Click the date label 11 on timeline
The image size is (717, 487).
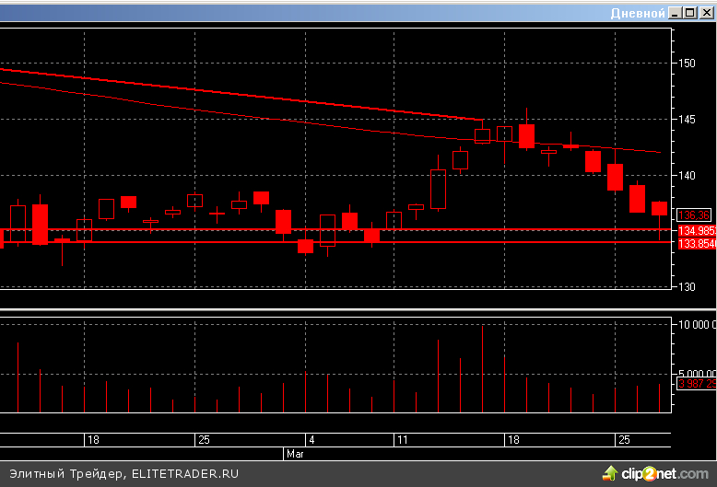pyautogui.click(x=402, y=441)
